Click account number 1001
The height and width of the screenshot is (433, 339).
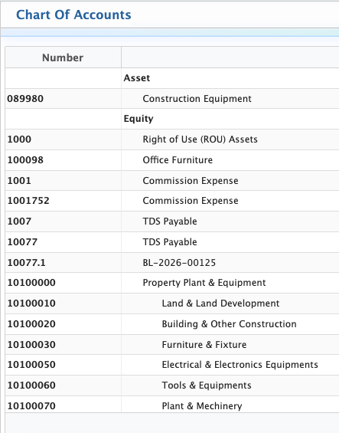coord(19,181)
